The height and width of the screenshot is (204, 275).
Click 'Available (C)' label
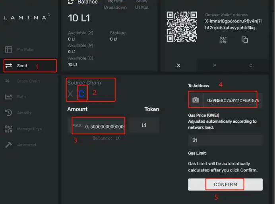[81, 58]
